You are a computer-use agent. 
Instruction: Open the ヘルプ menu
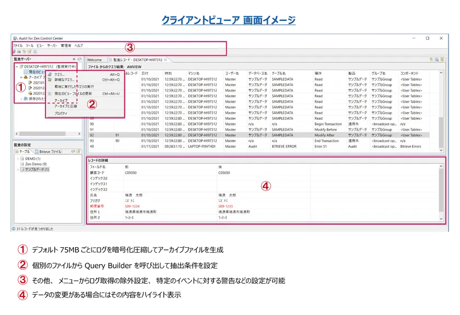click(79, 45)
